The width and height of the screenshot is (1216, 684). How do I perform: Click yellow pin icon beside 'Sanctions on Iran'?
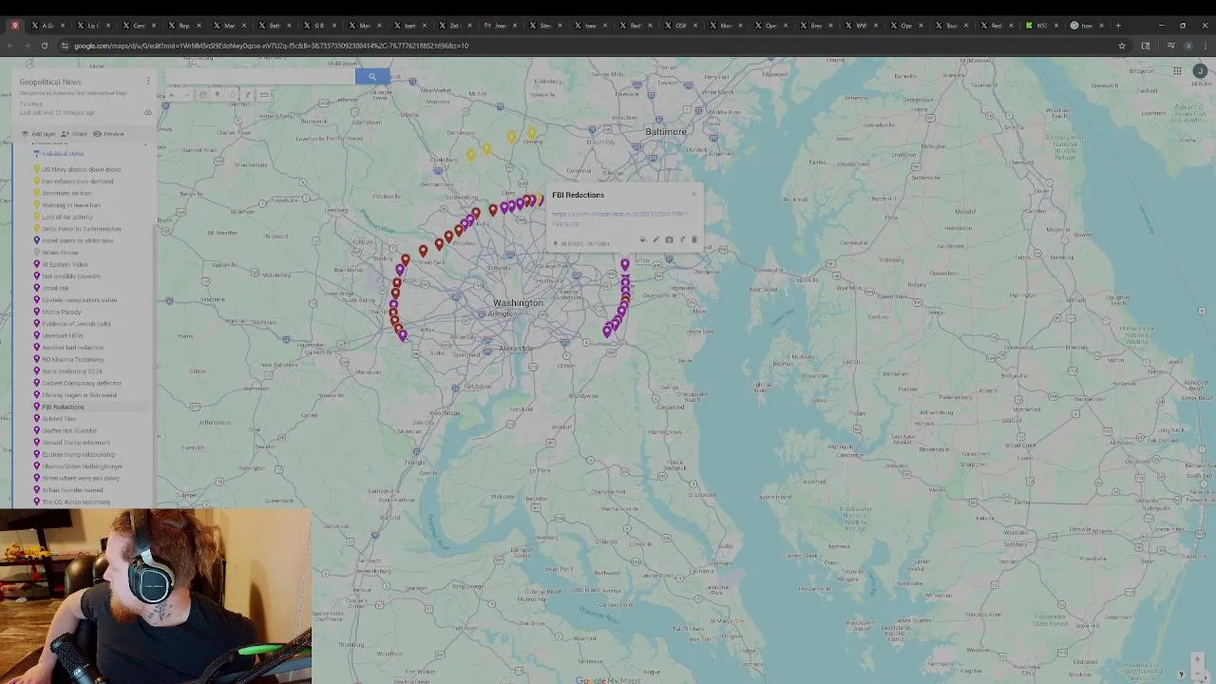pyautogui.click(x=37, y=193)
